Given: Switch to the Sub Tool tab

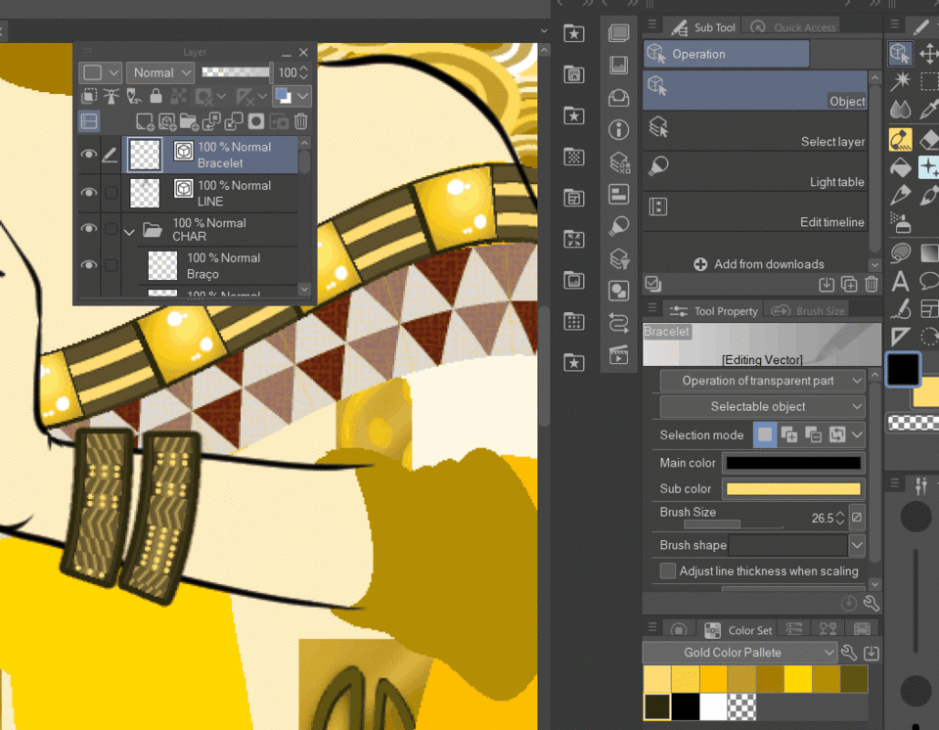Looking at the screenshot, I should click(x=702, y=27).
